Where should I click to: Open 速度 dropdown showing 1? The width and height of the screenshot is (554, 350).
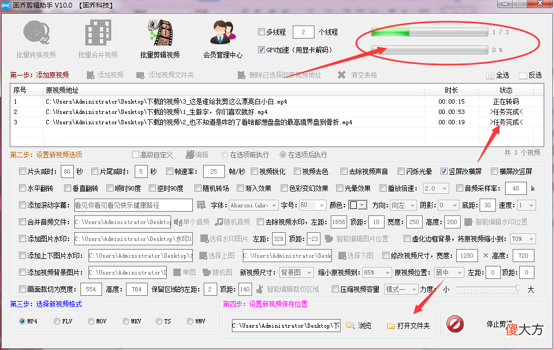[527, 205]
